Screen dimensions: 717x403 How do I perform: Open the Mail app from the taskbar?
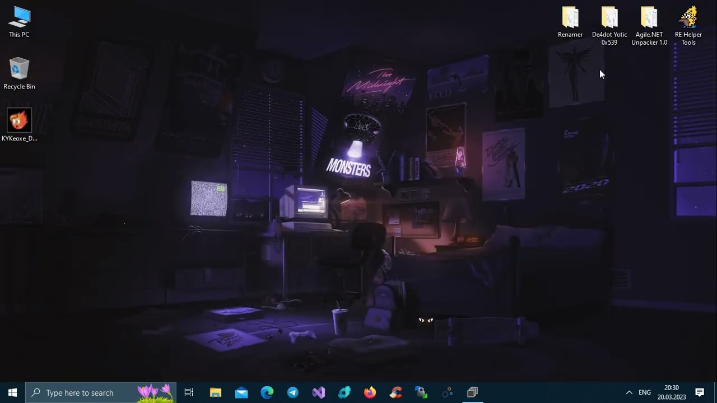point(241,392)
